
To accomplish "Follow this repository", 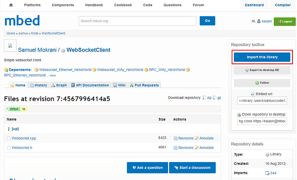I will tap(262, 83).
